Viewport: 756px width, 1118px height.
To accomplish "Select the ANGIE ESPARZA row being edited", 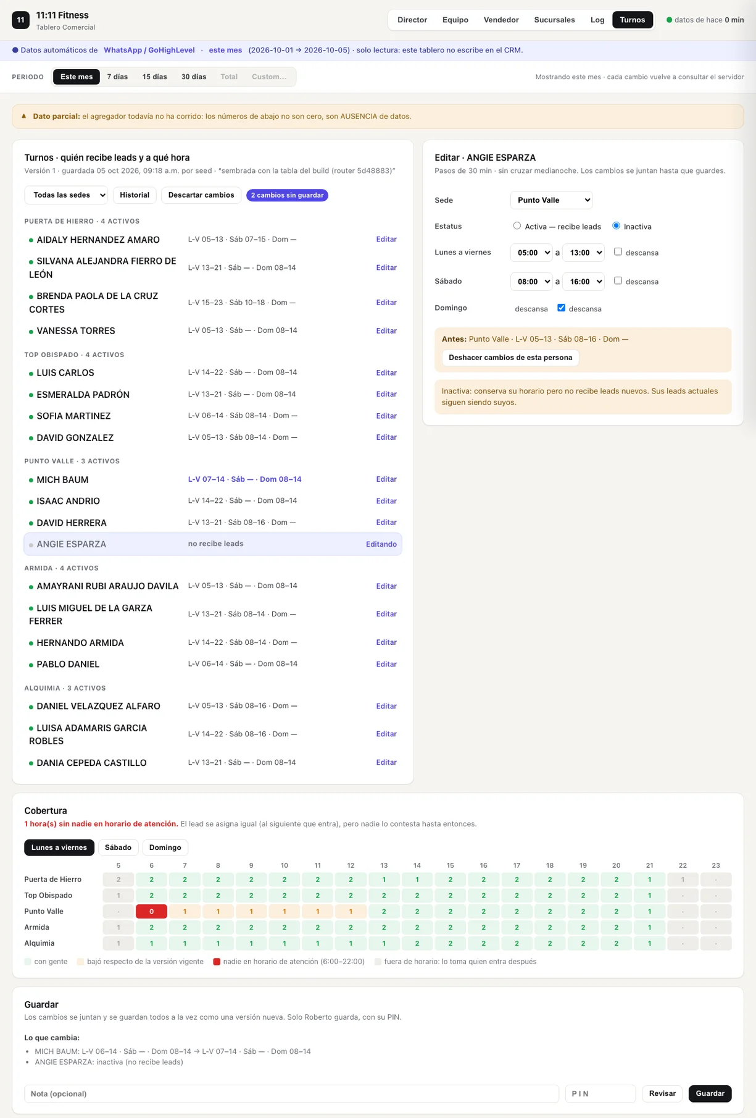I will [x=213, y=544].
